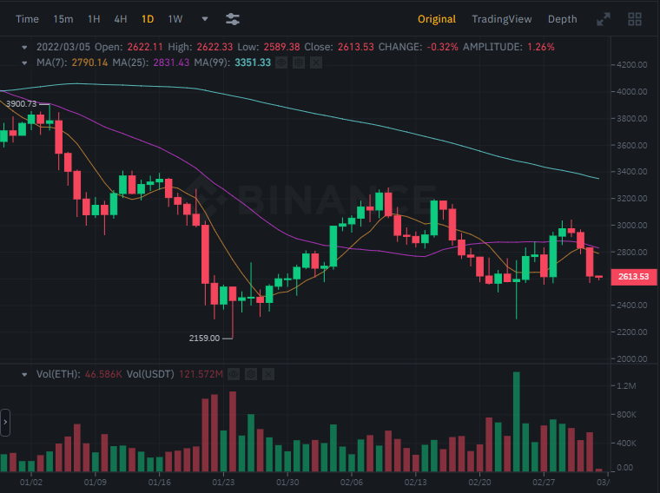Image resolution: width=660 pixels, height=493 pixels.
Task: Switch to the Depth chart tab
Action: tap(562, 18)
